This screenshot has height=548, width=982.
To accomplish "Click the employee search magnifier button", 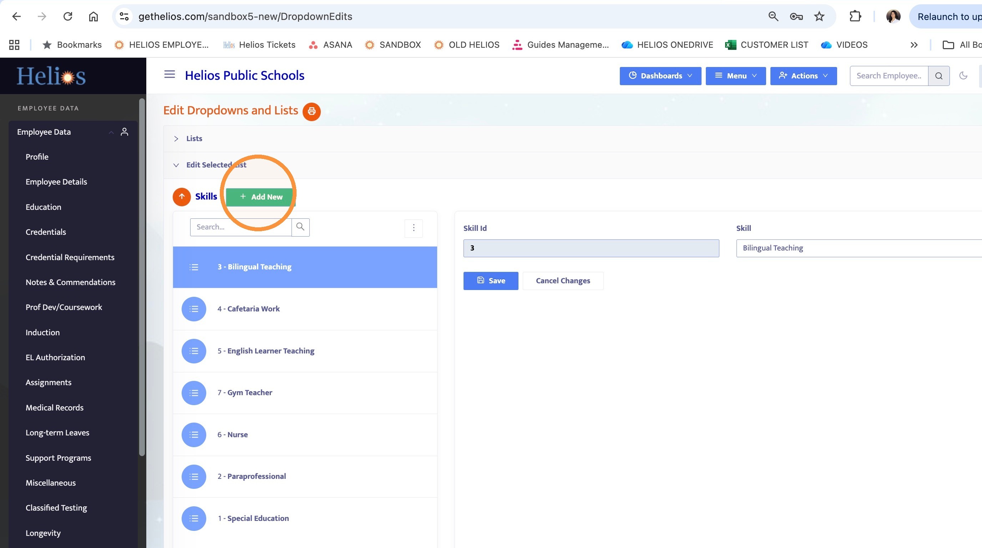I will [938, 76].
